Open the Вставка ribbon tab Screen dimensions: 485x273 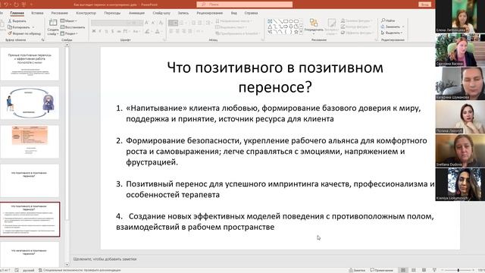[37, 13]
